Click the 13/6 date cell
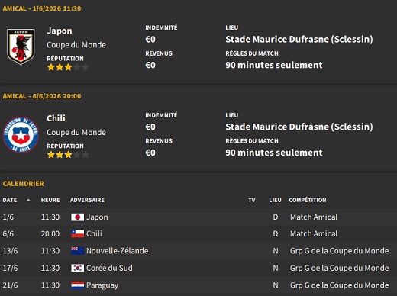This screenshot has width=397, height=296. [x=10, y=251]
